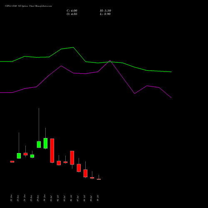Screen dimensions: 208x208
Task: Click the right end of the green line
Action: [171, 72]
